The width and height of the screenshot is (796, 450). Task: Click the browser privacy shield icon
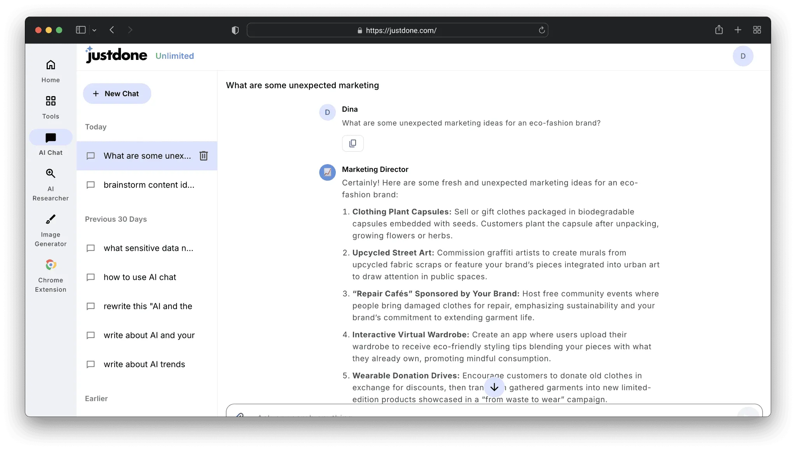tap(235, 30)
